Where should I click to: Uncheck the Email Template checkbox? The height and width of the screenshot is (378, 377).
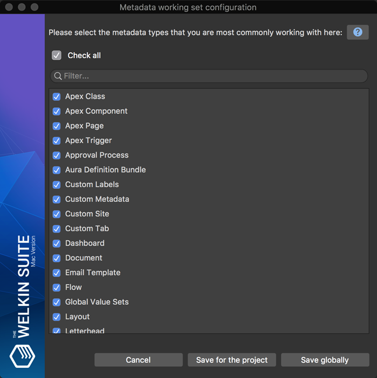click(x=57, y=273)
